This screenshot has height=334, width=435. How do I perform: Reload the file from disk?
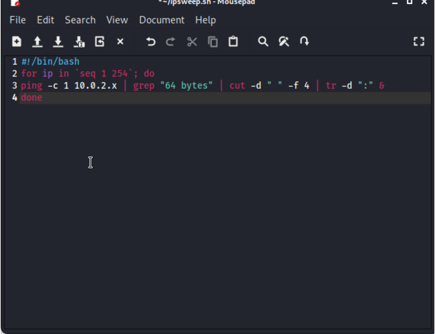point(99,42)
